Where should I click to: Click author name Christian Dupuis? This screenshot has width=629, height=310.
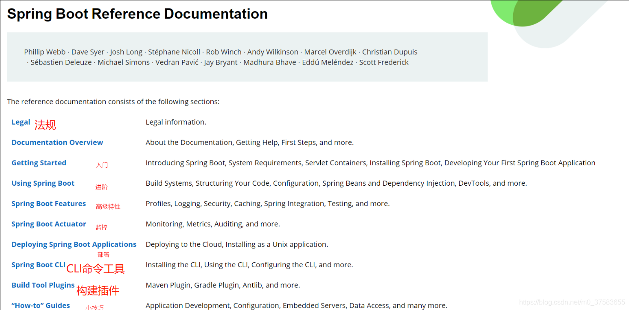coord(390,52)
